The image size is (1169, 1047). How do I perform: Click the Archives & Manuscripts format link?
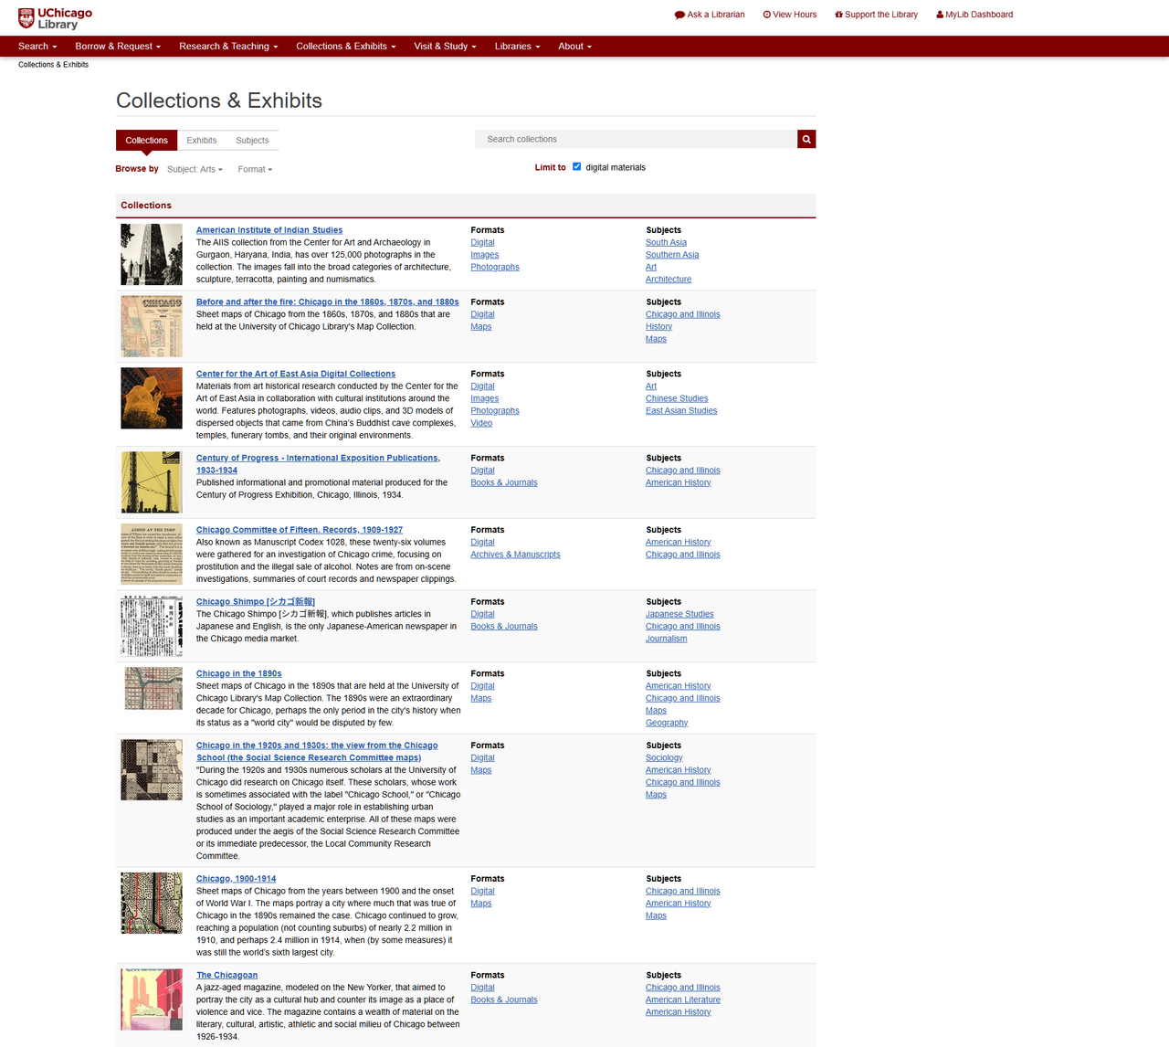516,555
